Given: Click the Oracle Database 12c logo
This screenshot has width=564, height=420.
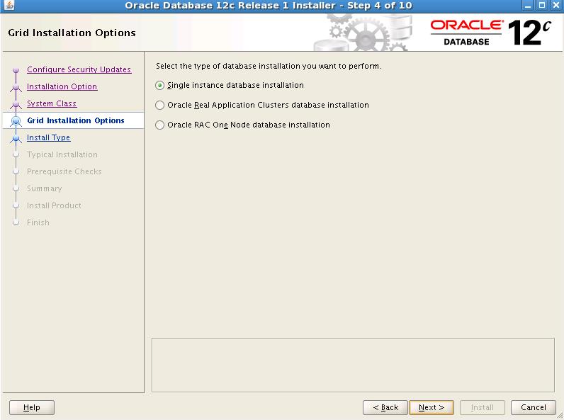Looking at the screenshot, I should pos(490,33).
